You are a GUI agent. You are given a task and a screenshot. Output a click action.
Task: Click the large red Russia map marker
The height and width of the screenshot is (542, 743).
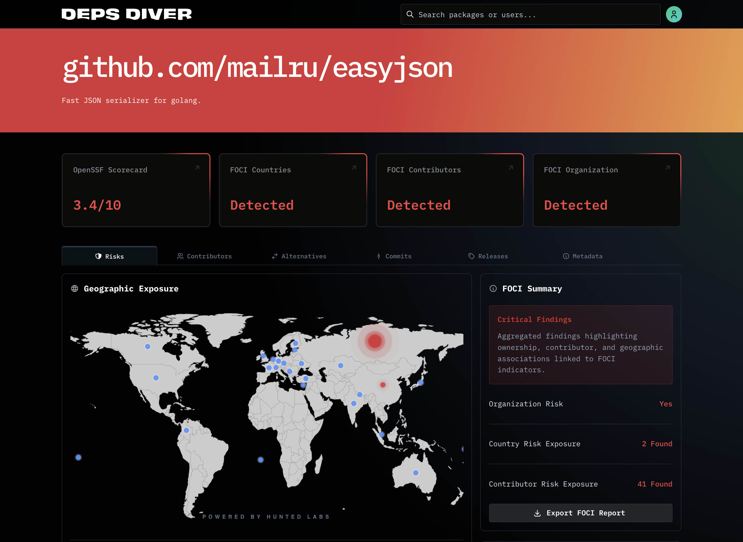click(x=374, y=341)
